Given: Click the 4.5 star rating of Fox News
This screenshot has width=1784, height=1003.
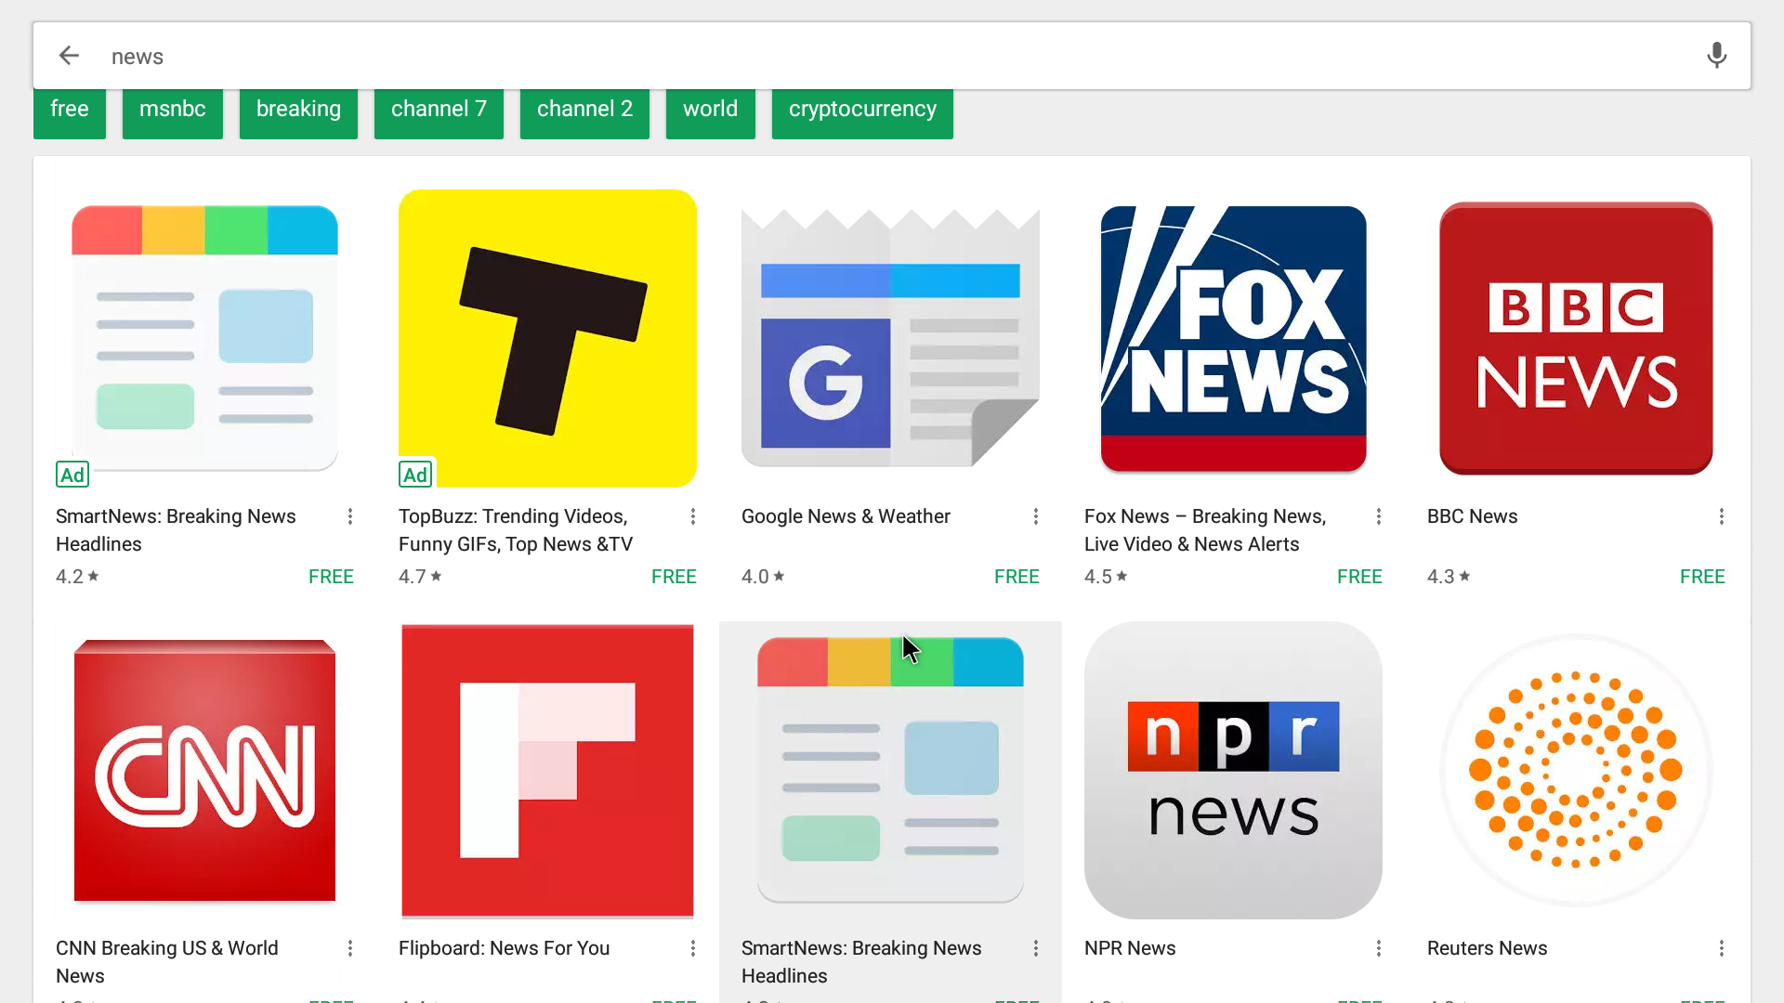Looking at the screenshot, I should (1106, 577).
